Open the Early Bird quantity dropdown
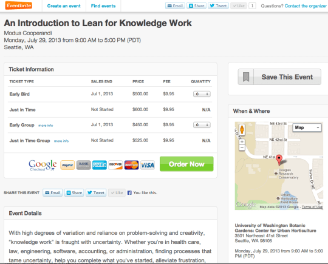Screen dimensions: 328x264 tap(202, 94)
